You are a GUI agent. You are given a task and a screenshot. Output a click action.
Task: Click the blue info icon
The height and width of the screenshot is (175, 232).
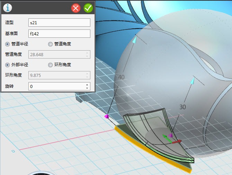(8, 8)
